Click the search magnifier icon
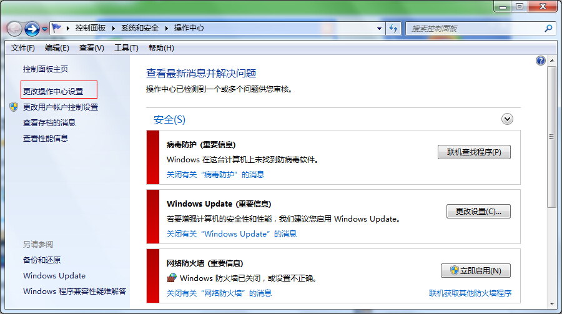 [x=548, y=28]
